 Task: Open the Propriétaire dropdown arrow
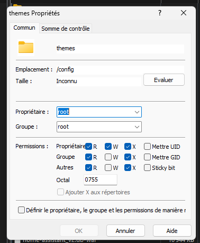click(x=137, y=112)
